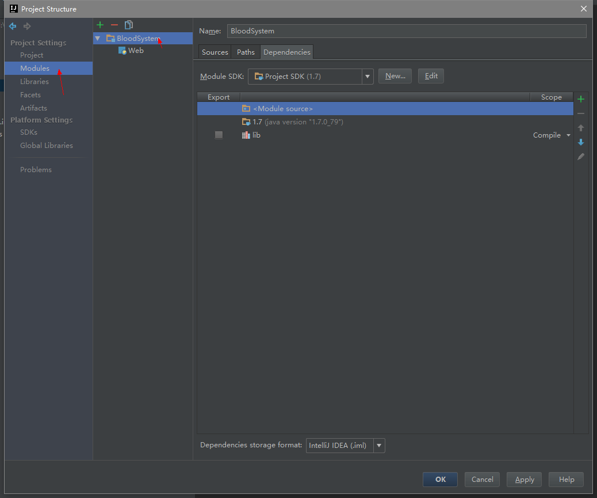
Task: Select the <Module source> dependency row
Action: coord(385,109)
